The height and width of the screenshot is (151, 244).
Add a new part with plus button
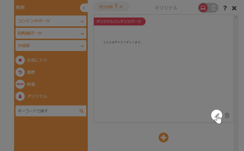[x=163, y=137]
